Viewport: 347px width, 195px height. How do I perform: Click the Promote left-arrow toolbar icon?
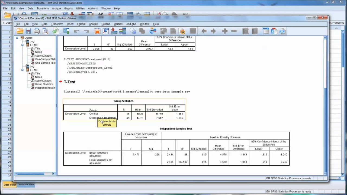point(204,31)
